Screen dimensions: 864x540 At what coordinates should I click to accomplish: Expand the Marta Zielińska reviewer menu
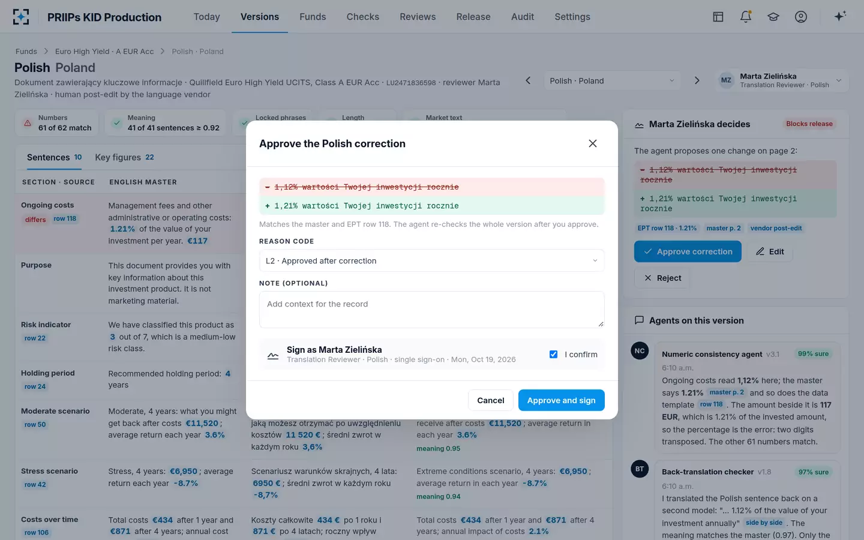pos(782,81)
